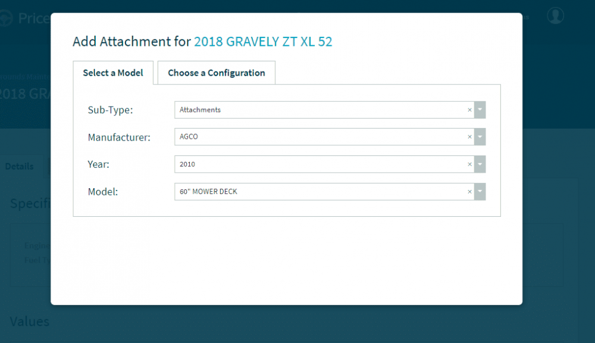Open the Model dropdown arrow
This screenshot has width=595, height=343.
[x=480, y=192]
